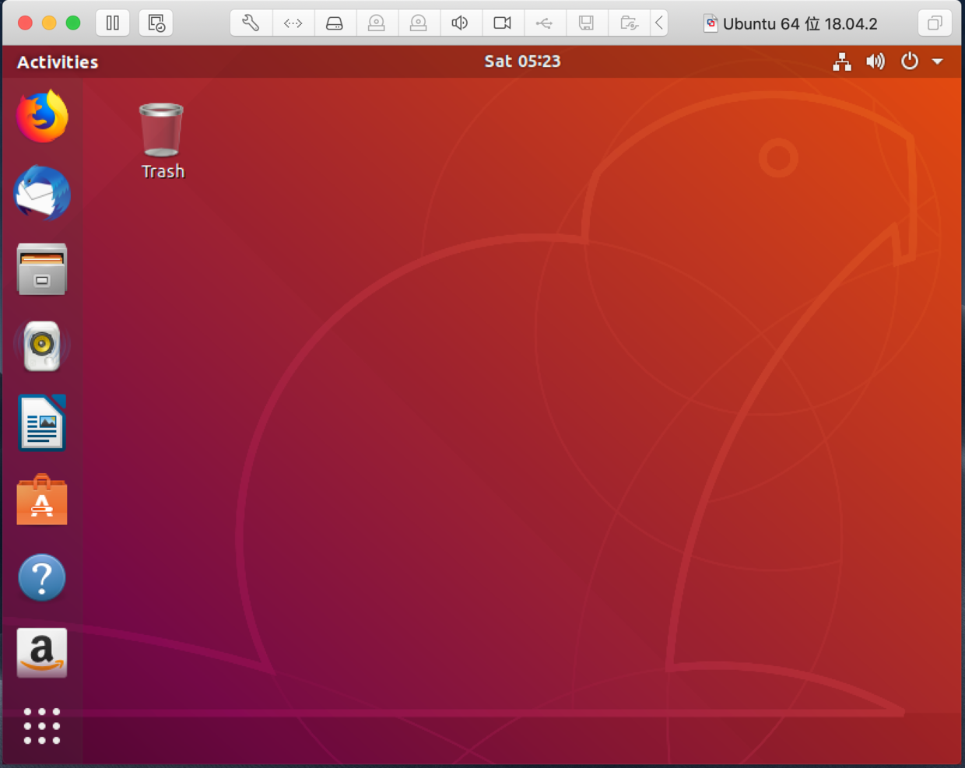Launch Rhythmbox music player
This screenshot has width=965, height=768.
coord(42,346)
